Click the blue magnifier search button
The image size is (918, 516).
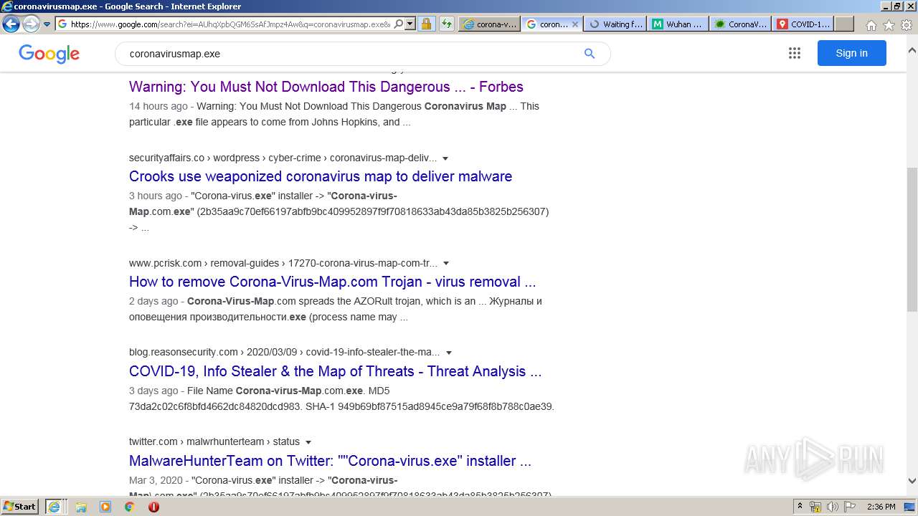coord(590,54)
